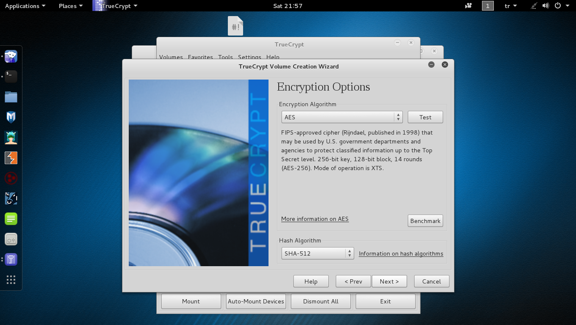
Task: Launch the Terminal from the dock
Action: (x=11, y=77)
